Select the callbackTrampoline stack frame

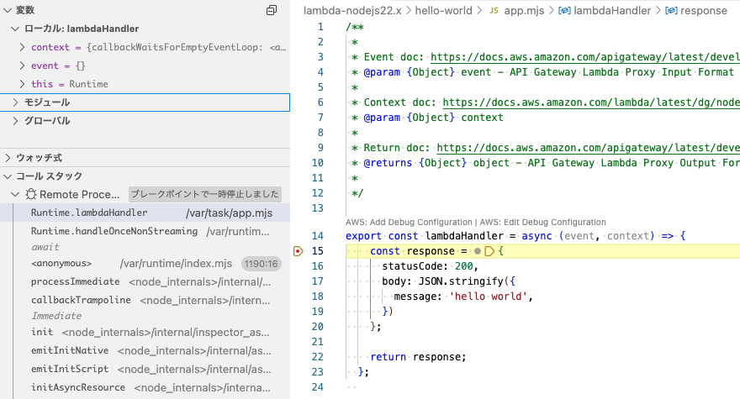pyautogui.click(x=145, y=300)
